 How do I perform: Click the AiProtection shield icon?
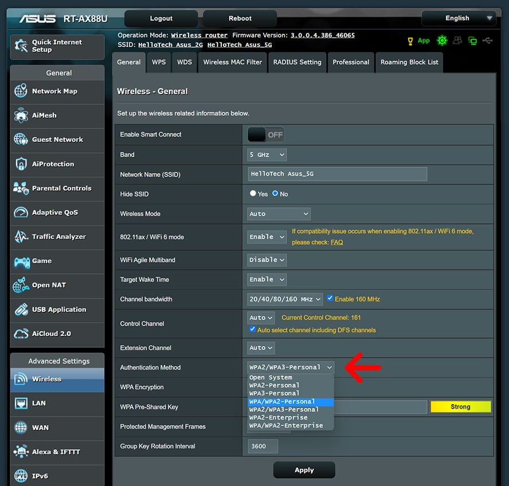[21, 163]
